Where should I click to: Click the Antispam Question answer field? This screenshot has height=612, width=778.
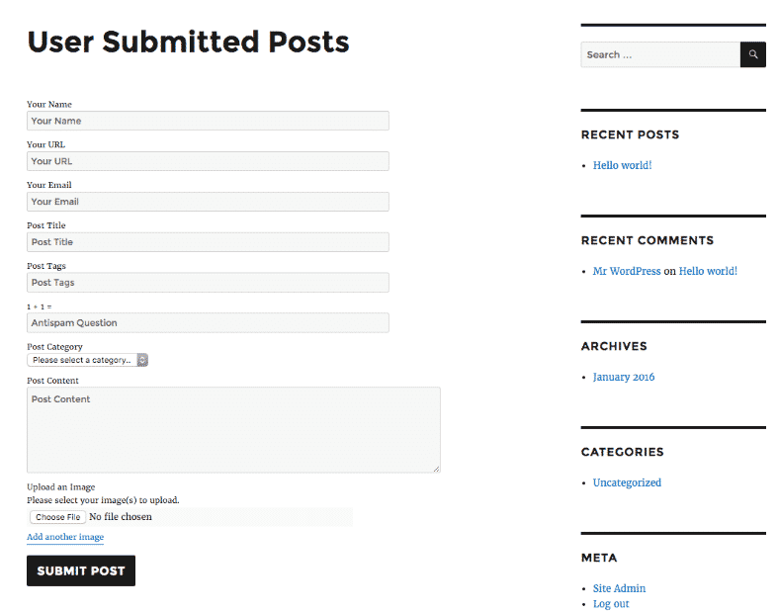pyautogui.click(x=208, y=323)
